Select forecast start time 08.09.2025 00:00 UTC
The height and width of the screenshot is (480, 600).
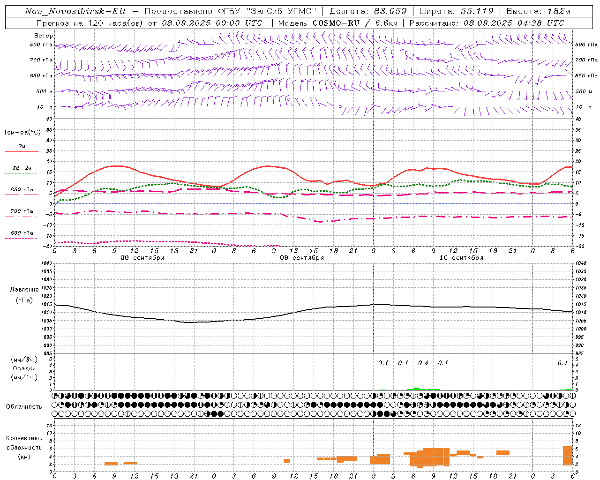click(x=212, y=23)
